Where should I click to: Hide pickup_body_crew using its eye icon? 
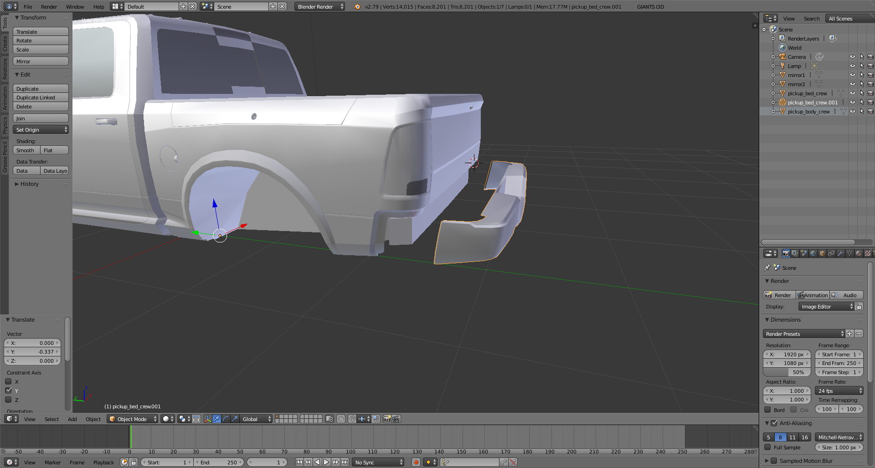[852, 112]
